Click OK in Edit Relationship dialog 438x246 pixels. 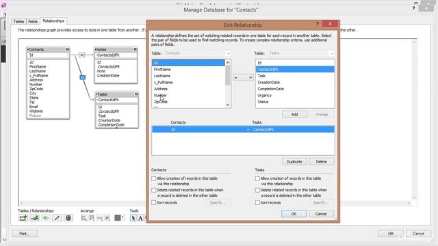pyautogui.click(x=294, y=214)
